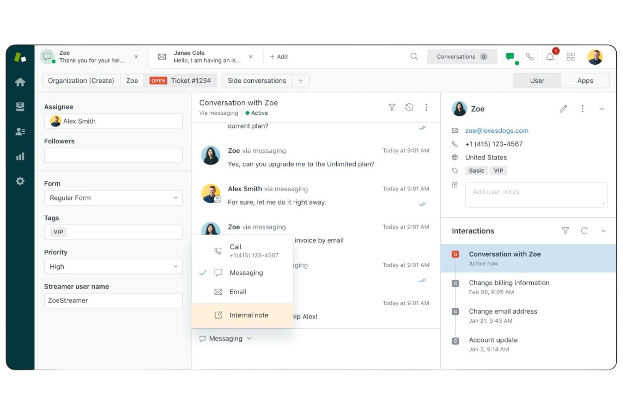Open the green chat messaging icon
The image size is (623, 415).
(510, 56)
